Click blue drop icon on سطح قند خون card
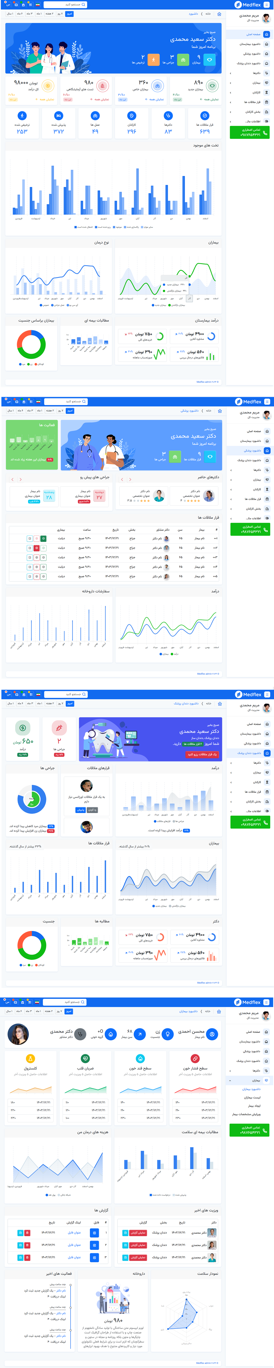 (x=140, y=1058)
